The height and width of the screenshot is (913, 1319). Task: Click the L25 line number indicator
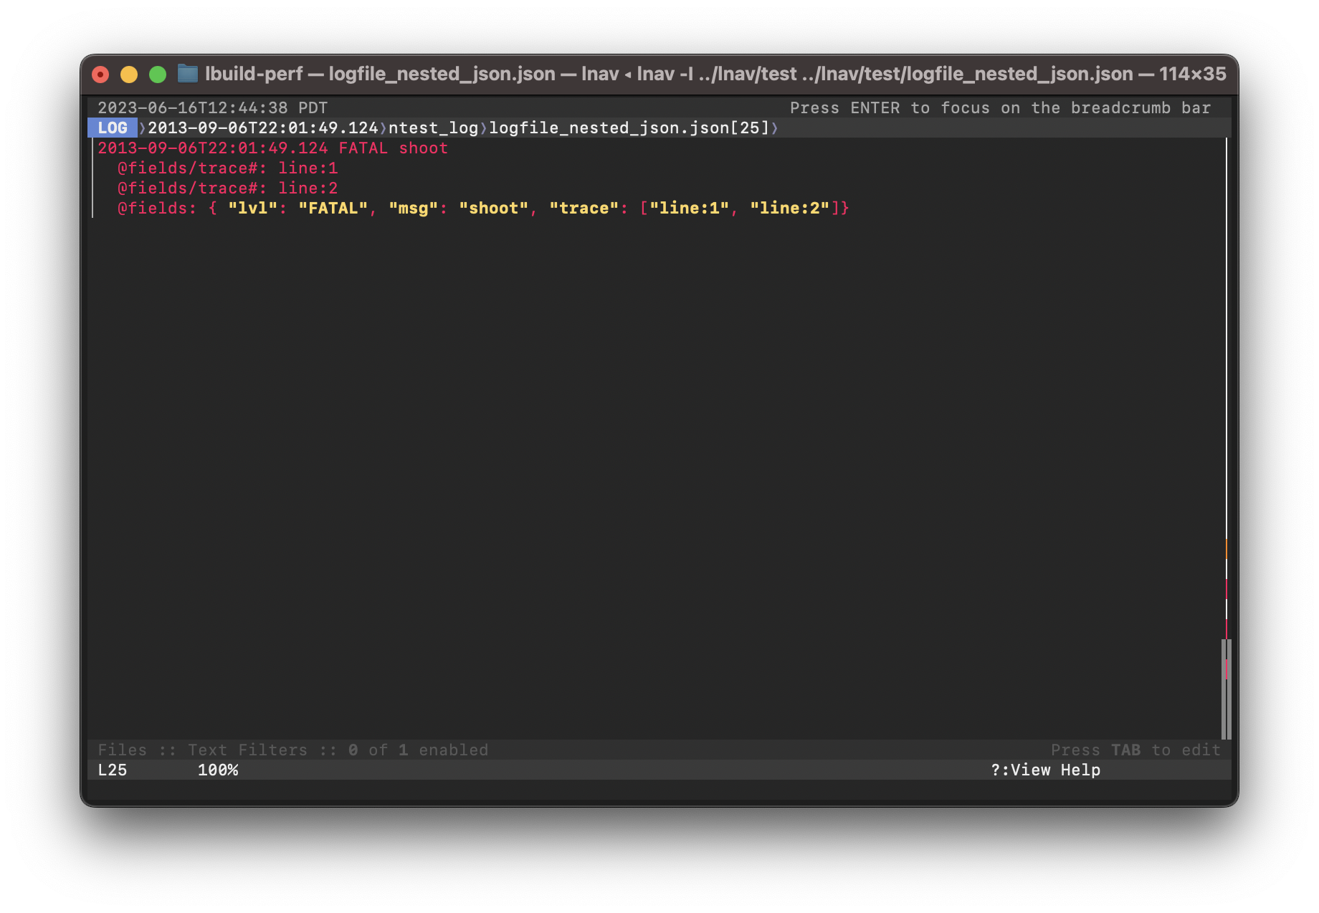[113, 770]
